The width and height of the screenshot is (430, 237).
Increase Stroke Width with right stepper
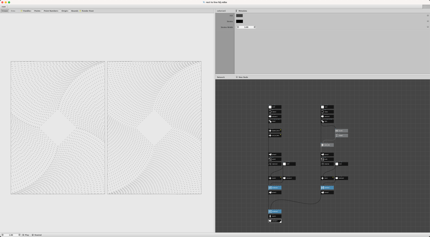255,27
